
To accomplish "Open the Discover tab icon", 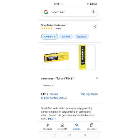I will tap(48, 125).
